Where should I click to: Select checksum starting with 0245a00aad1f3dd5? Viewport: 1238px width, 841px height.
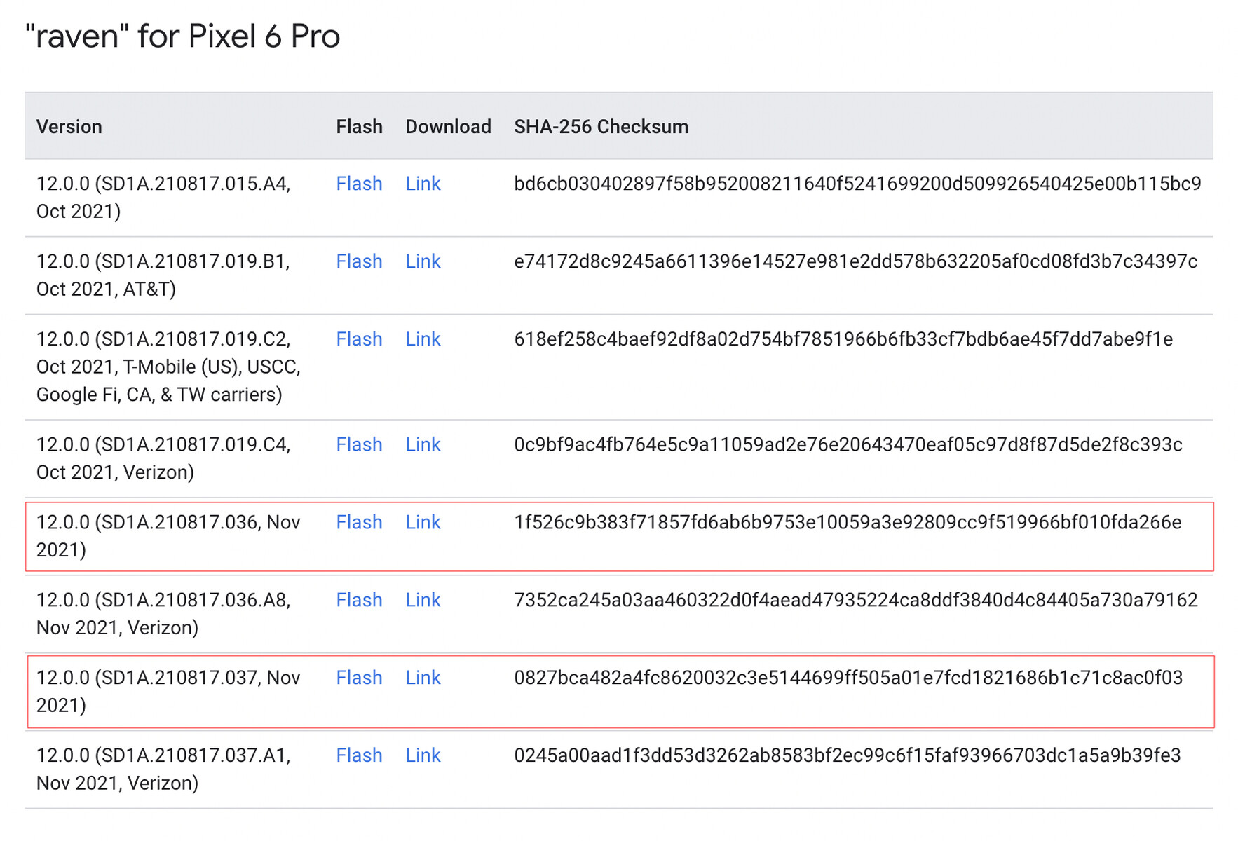848,756
